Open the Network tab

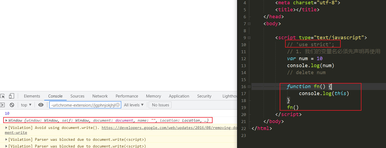click(100, 96)
